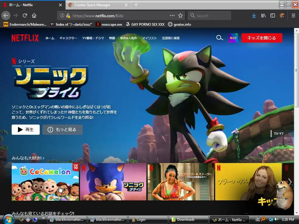The image size is (299, 224).
Task: Bookmark this page with the star icon
Action: pos(180,16)
